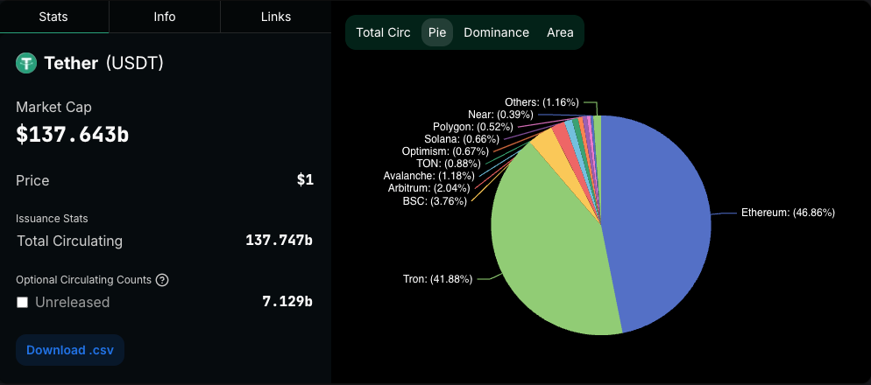Click the 'Issuance Stats' label
The image size is (871, 385).
click(x=52, y=219)
